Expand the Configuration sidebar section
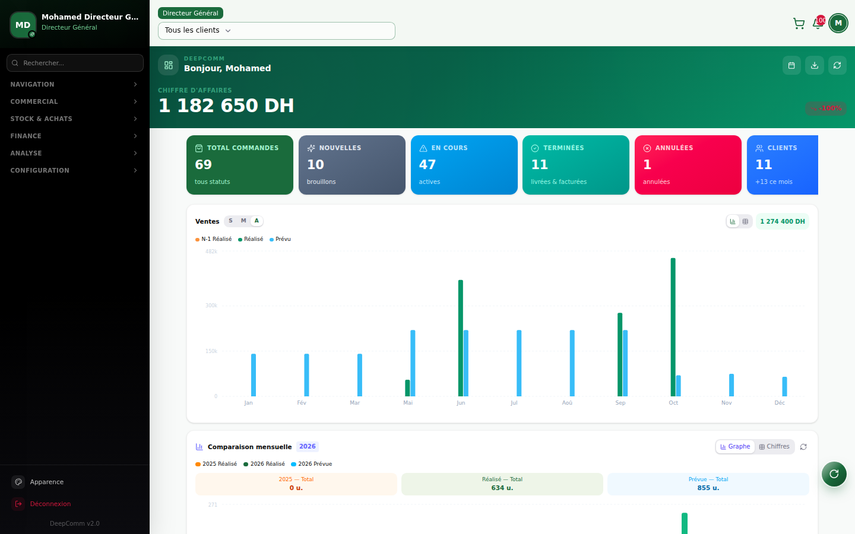Image resolution: width=855 pixels, height=534 pixels. pyautogui.click(x=75, y=170)
